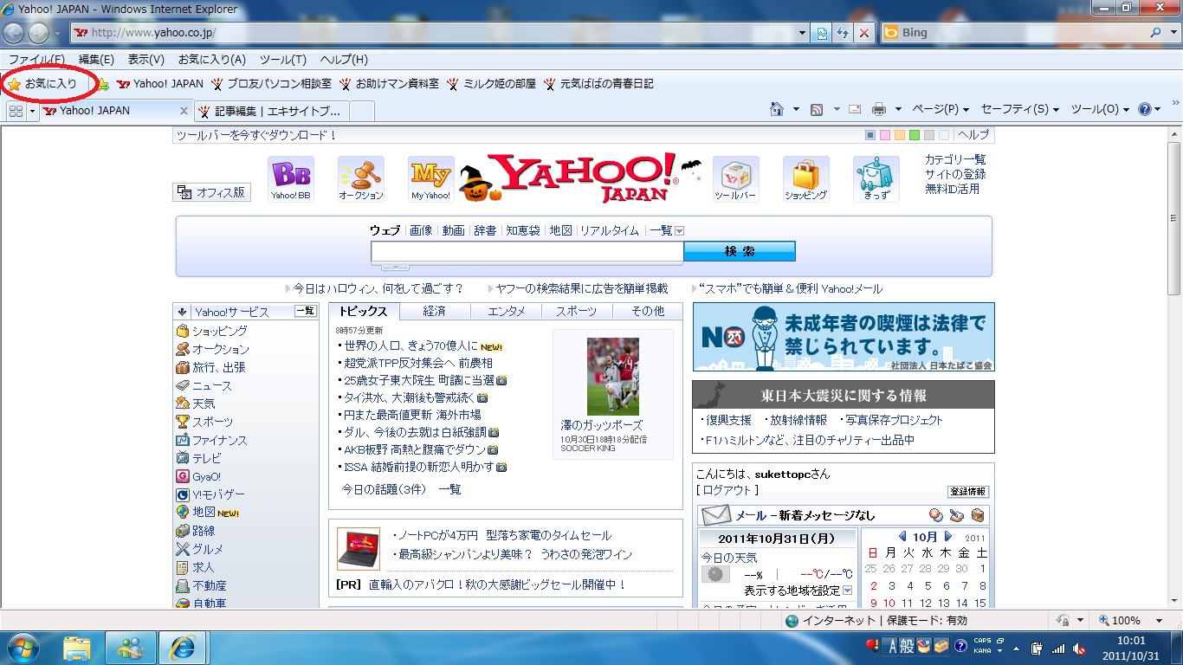The width and height of the screenshot is (1183, 665).
Task: Go to next month in calendar
Action: coord(948,537)
